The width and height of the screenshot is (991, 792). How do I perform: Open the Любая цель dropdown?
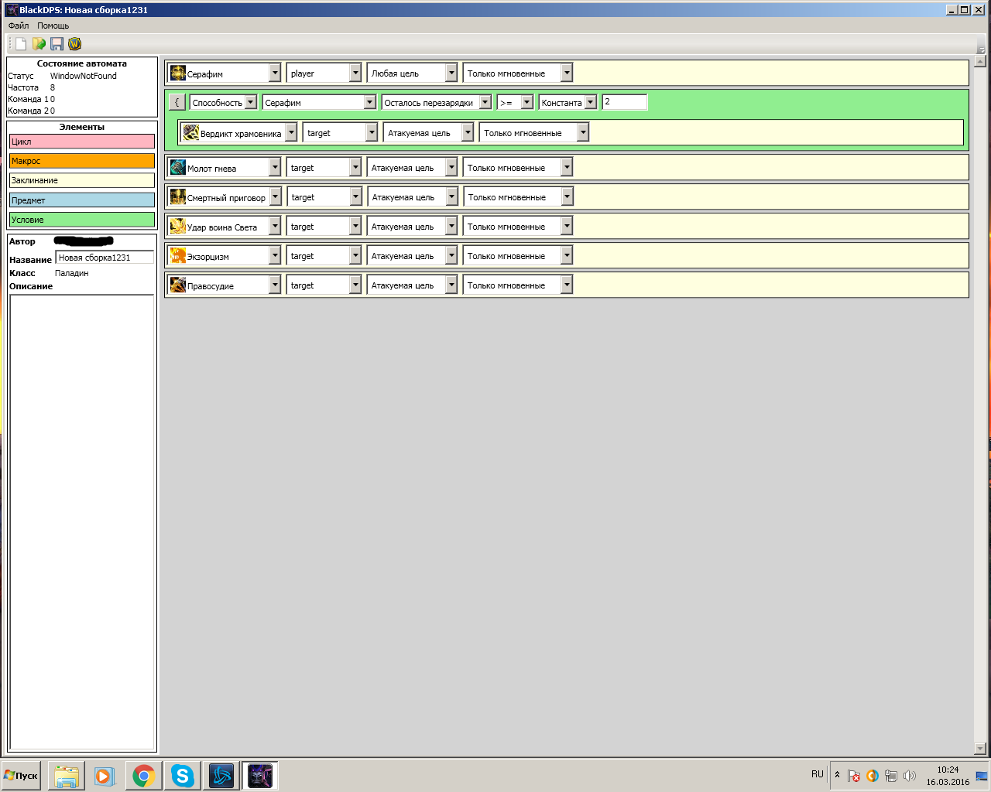[451, 73]
